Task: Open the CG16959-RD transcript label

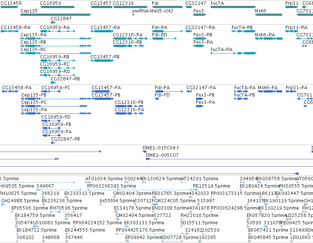Action: pyautogui.click(x=55, y=72)
